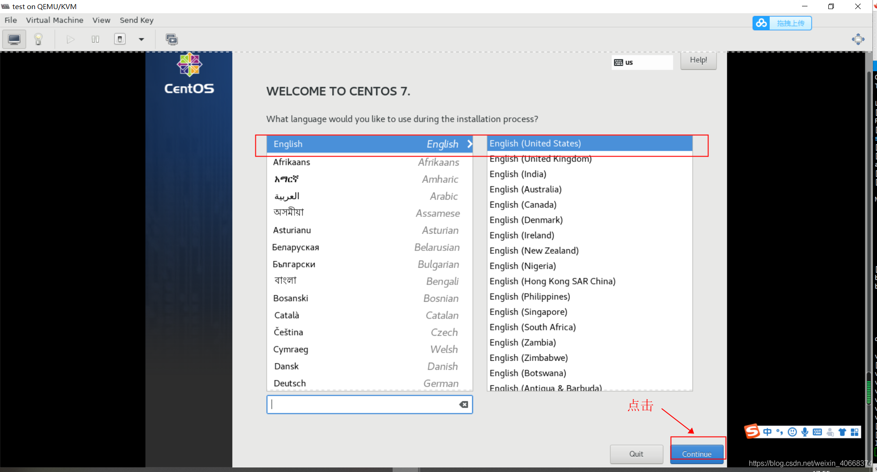This screenshot has height=472, width=877.
Task: Choose the English (Ireland) locale
Action: point(590,236)
